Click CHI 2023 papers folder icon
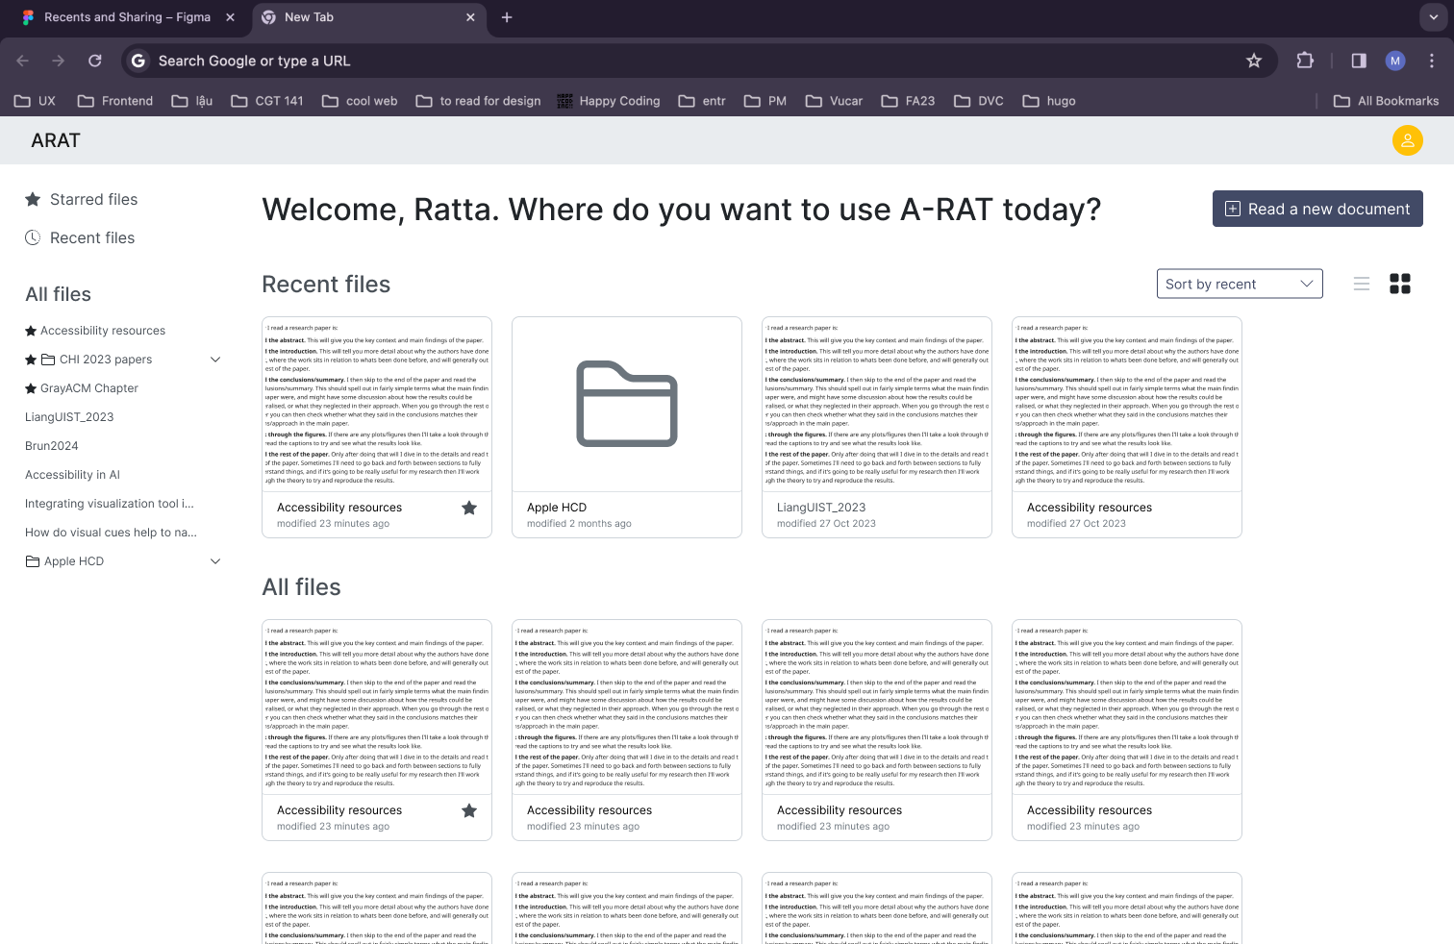The width and height of the screenshot is (1454, 944). (x=48, y=360)
